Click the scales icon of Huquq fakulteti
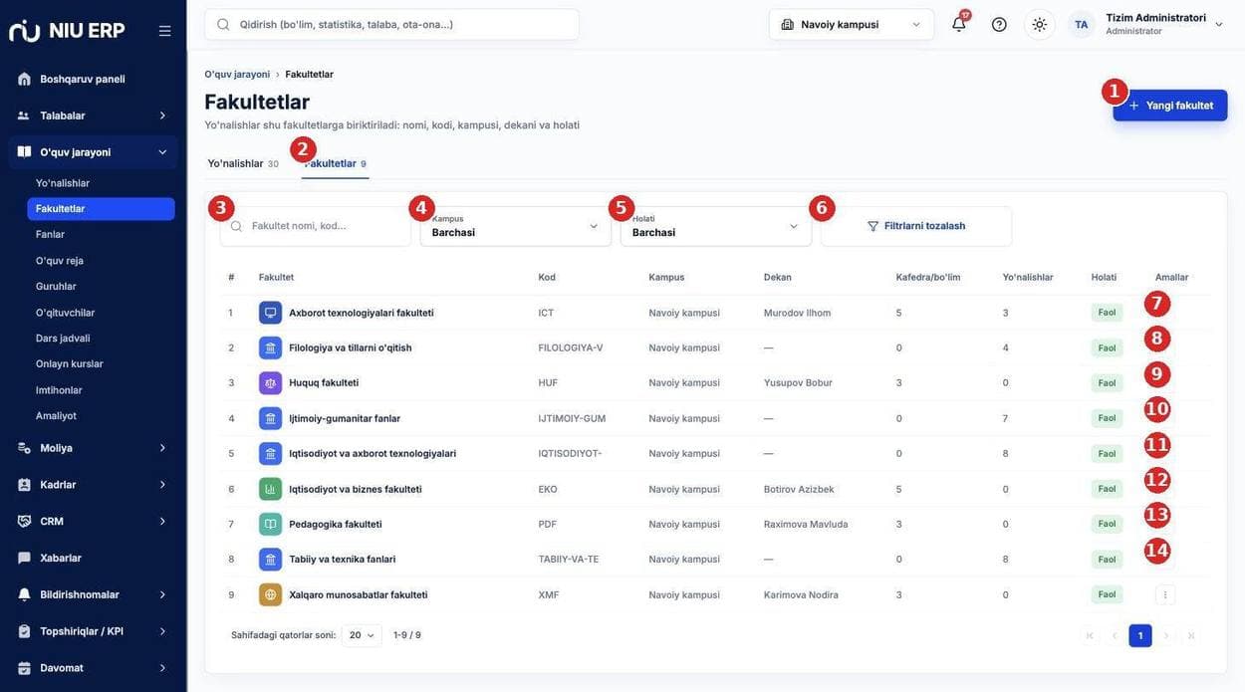The height and width of the screenshot is (692, 1245). [x=270, y=382]
